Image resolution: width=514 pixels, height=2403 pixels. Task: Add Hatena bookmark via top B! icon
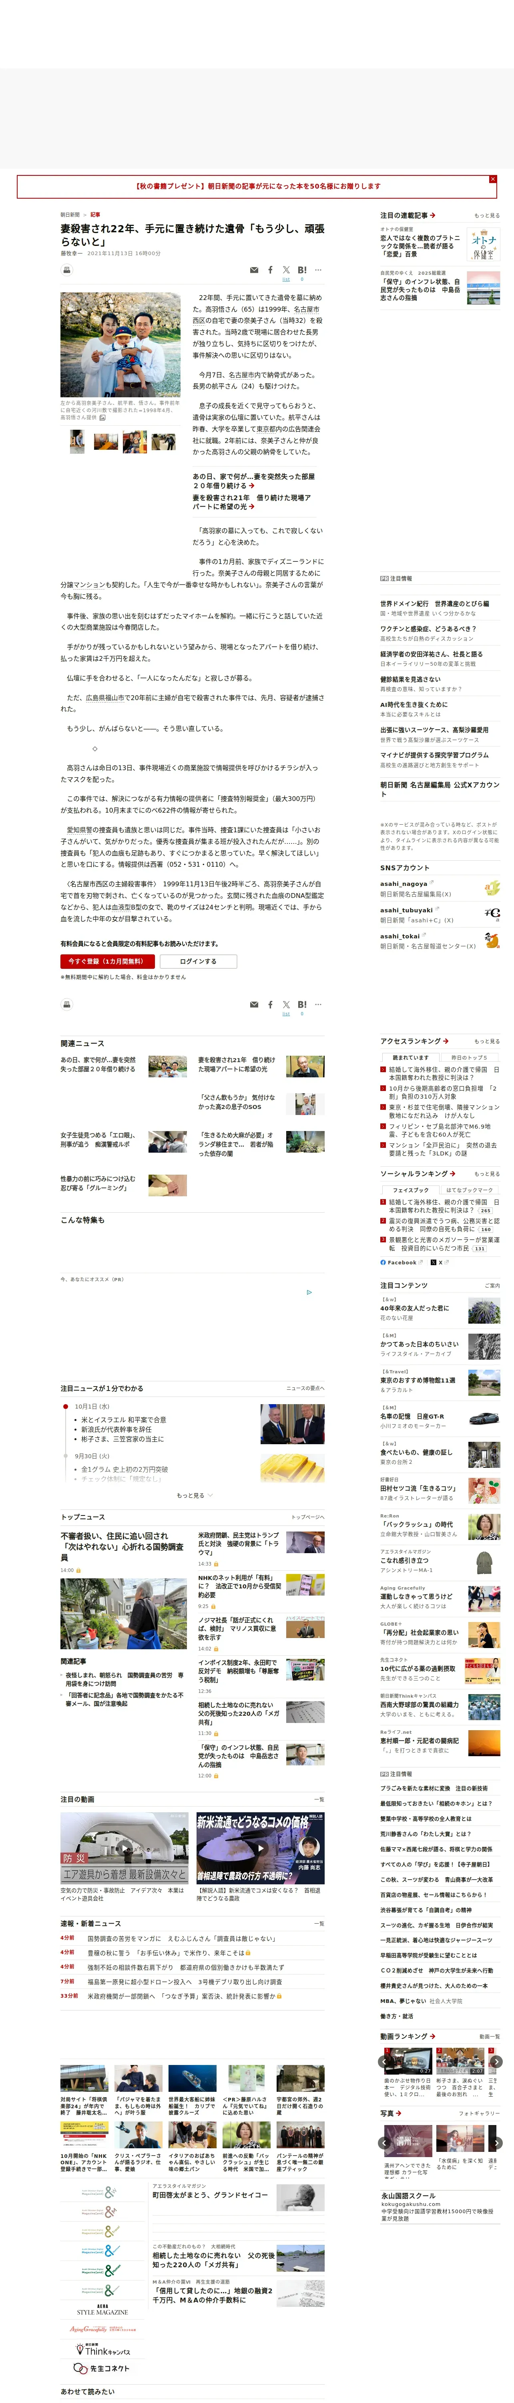tap(302, 270)
